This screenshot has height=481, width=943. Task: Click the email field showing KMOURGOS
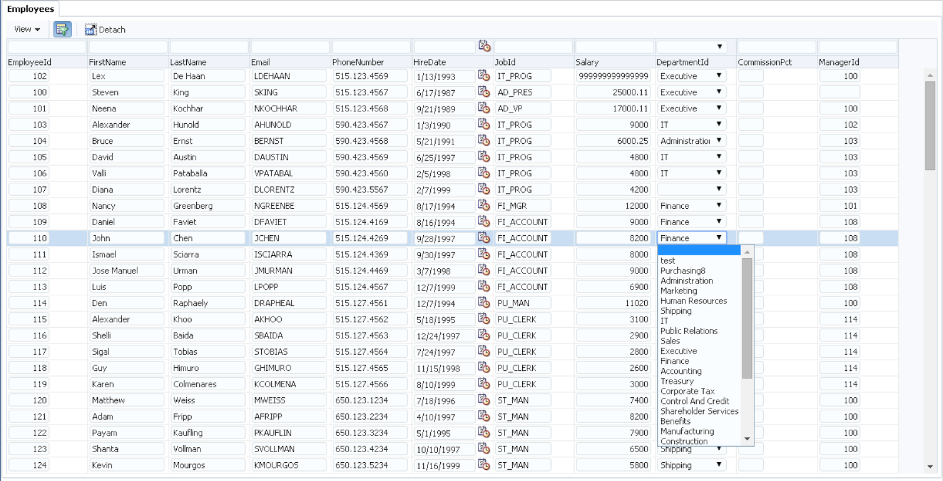coord(288,465)
